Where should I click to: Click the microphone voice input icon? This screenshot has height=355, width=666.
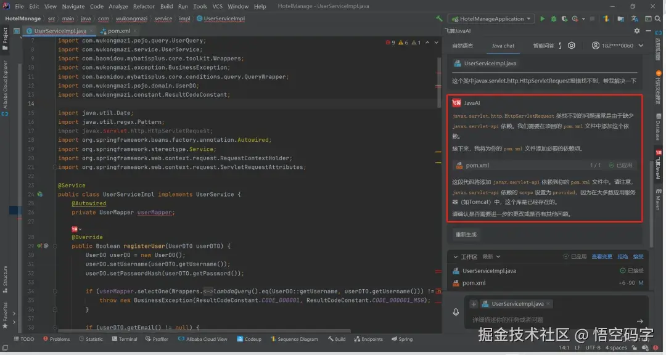point(456,312)
